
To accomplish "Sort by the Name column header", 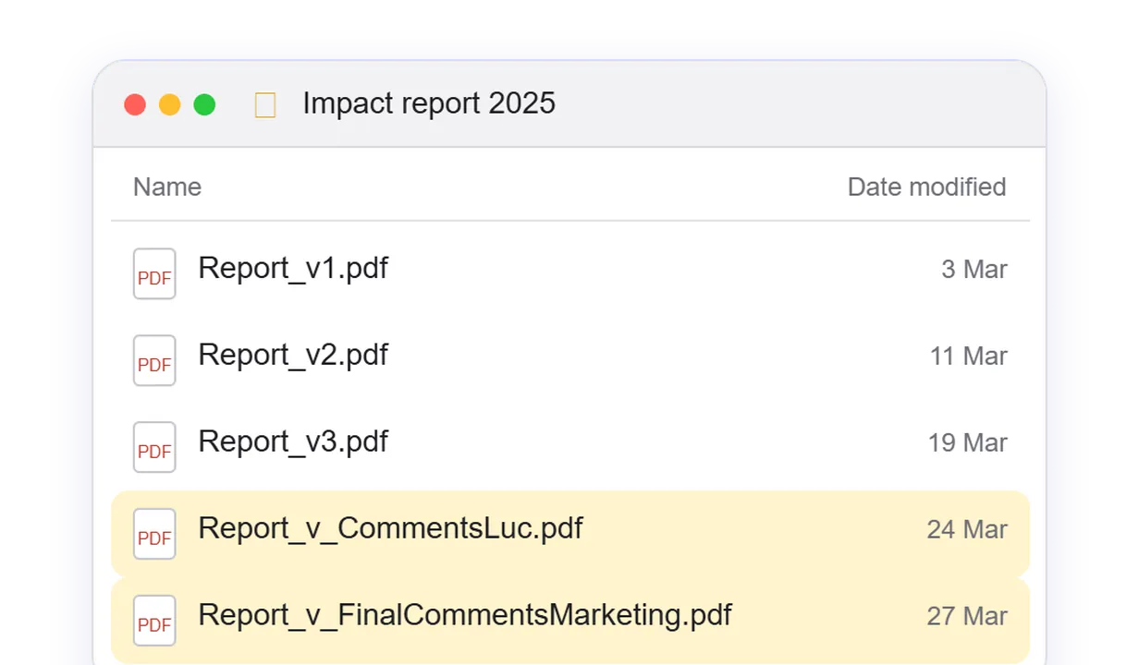I will pos(167,187).
